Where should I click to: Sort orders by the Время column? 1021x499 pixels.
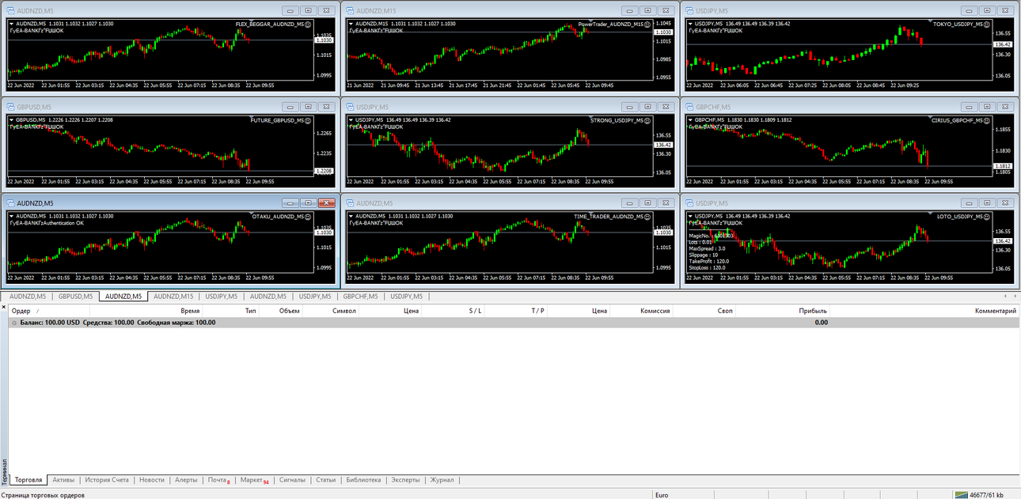146,311
